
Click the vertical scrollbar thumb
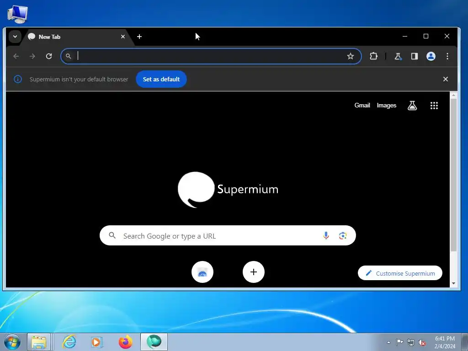(x=453, y=175)
